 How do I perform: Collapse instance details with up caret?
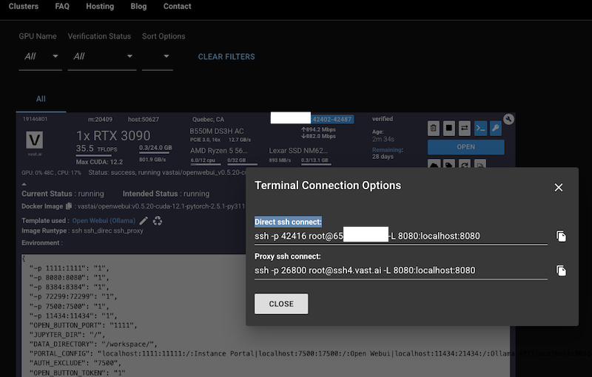[24, 184]
